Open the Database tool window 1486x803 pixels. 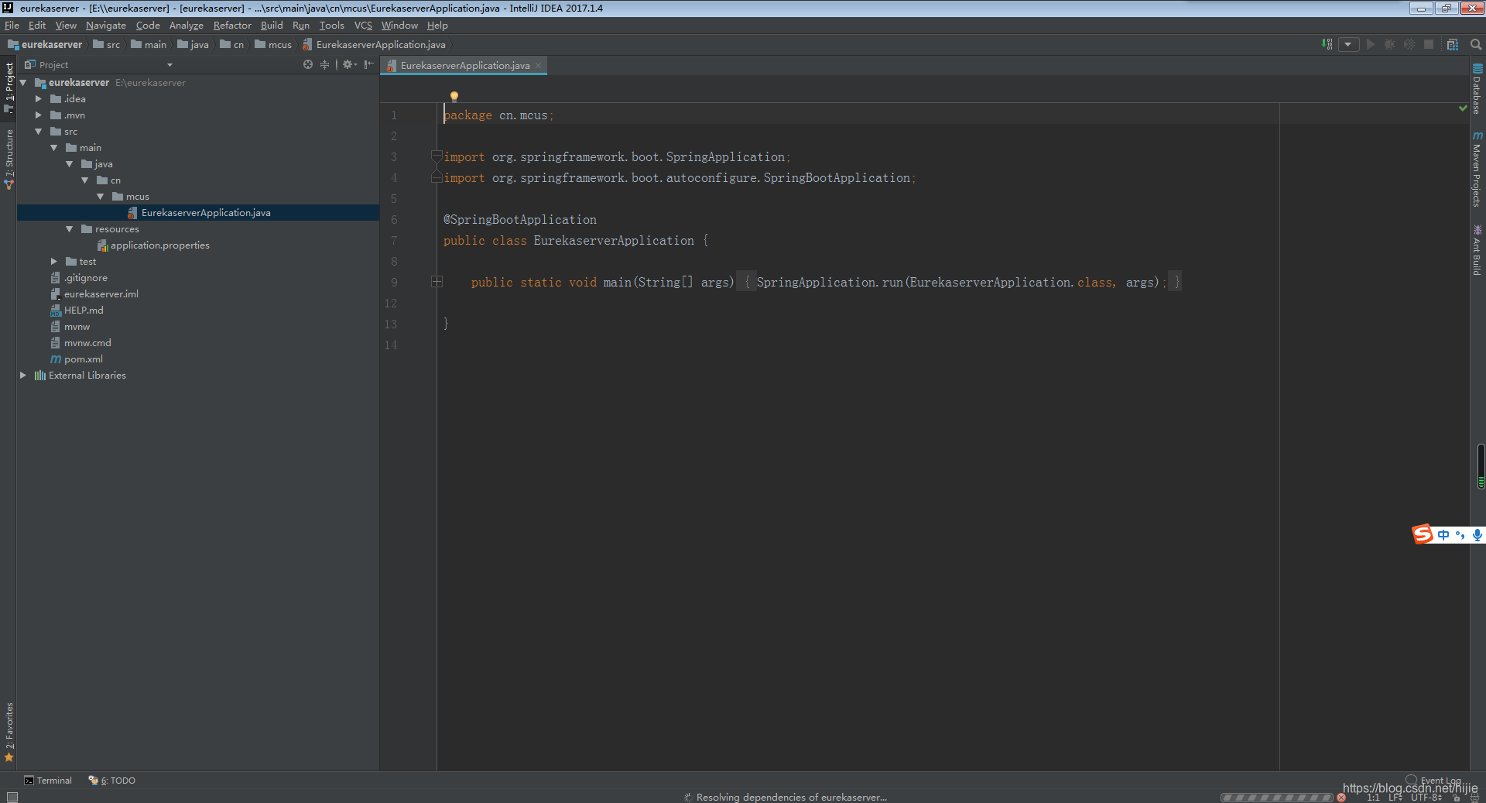1477,89
